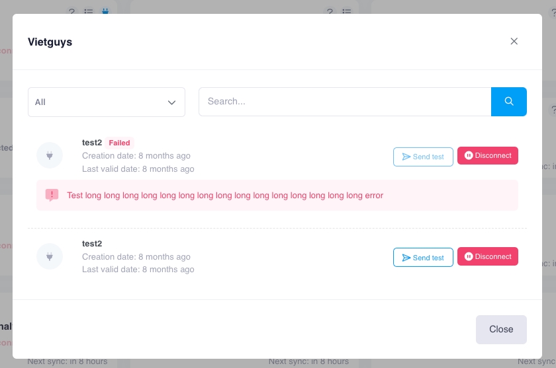The width and height of the screenshot is (556, 368).
Task: Click the Vietguys dialog title
Action: point(50,42)
